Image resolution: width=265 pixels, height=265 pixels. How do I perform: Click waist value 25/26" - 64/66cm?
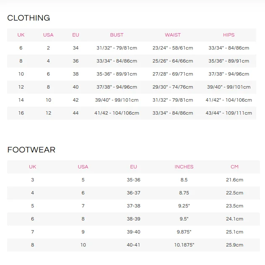coord(173,61)
